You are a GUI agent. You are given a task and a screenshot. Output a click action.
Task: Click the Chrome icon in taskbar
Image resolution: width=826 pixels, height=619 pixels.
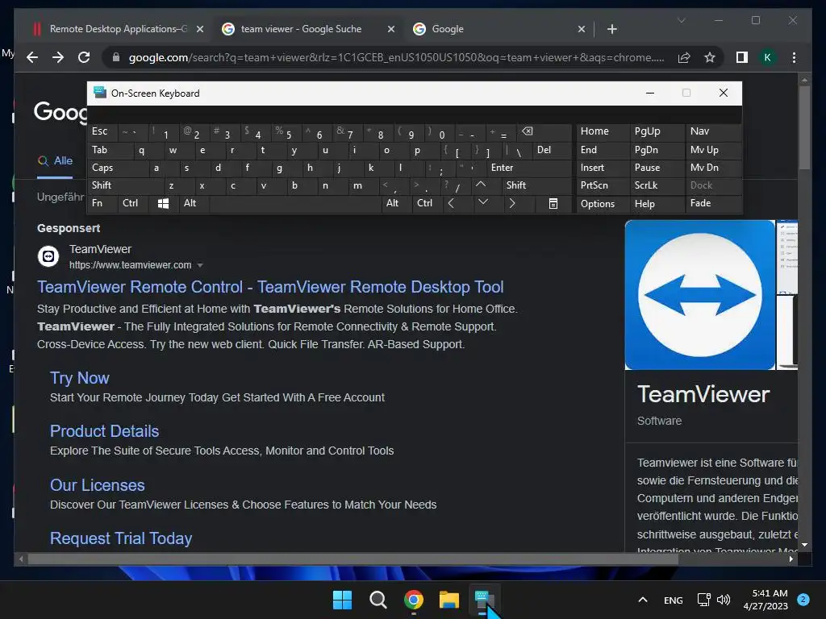tap(414, 600)
